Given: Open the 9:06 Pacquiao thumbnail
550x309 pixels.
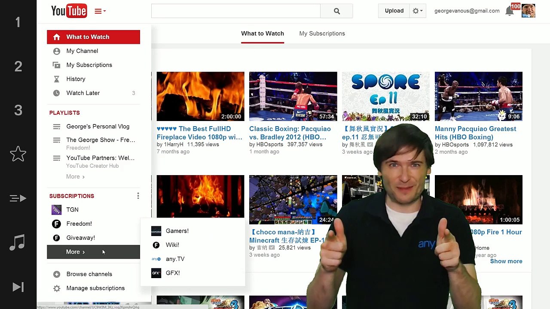Looking at the screenshot, I should (x=479, y=97).
